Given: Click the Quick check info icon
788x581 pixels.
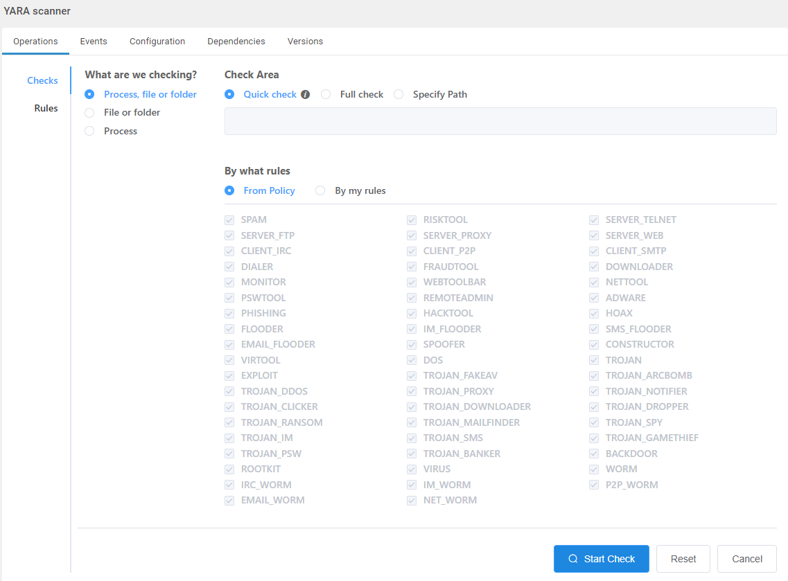Looking at the screenshot, I should [305, 94].
